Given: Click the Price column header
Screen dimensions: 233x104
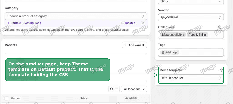Looking at the screenshot, I should coord(84,98).
